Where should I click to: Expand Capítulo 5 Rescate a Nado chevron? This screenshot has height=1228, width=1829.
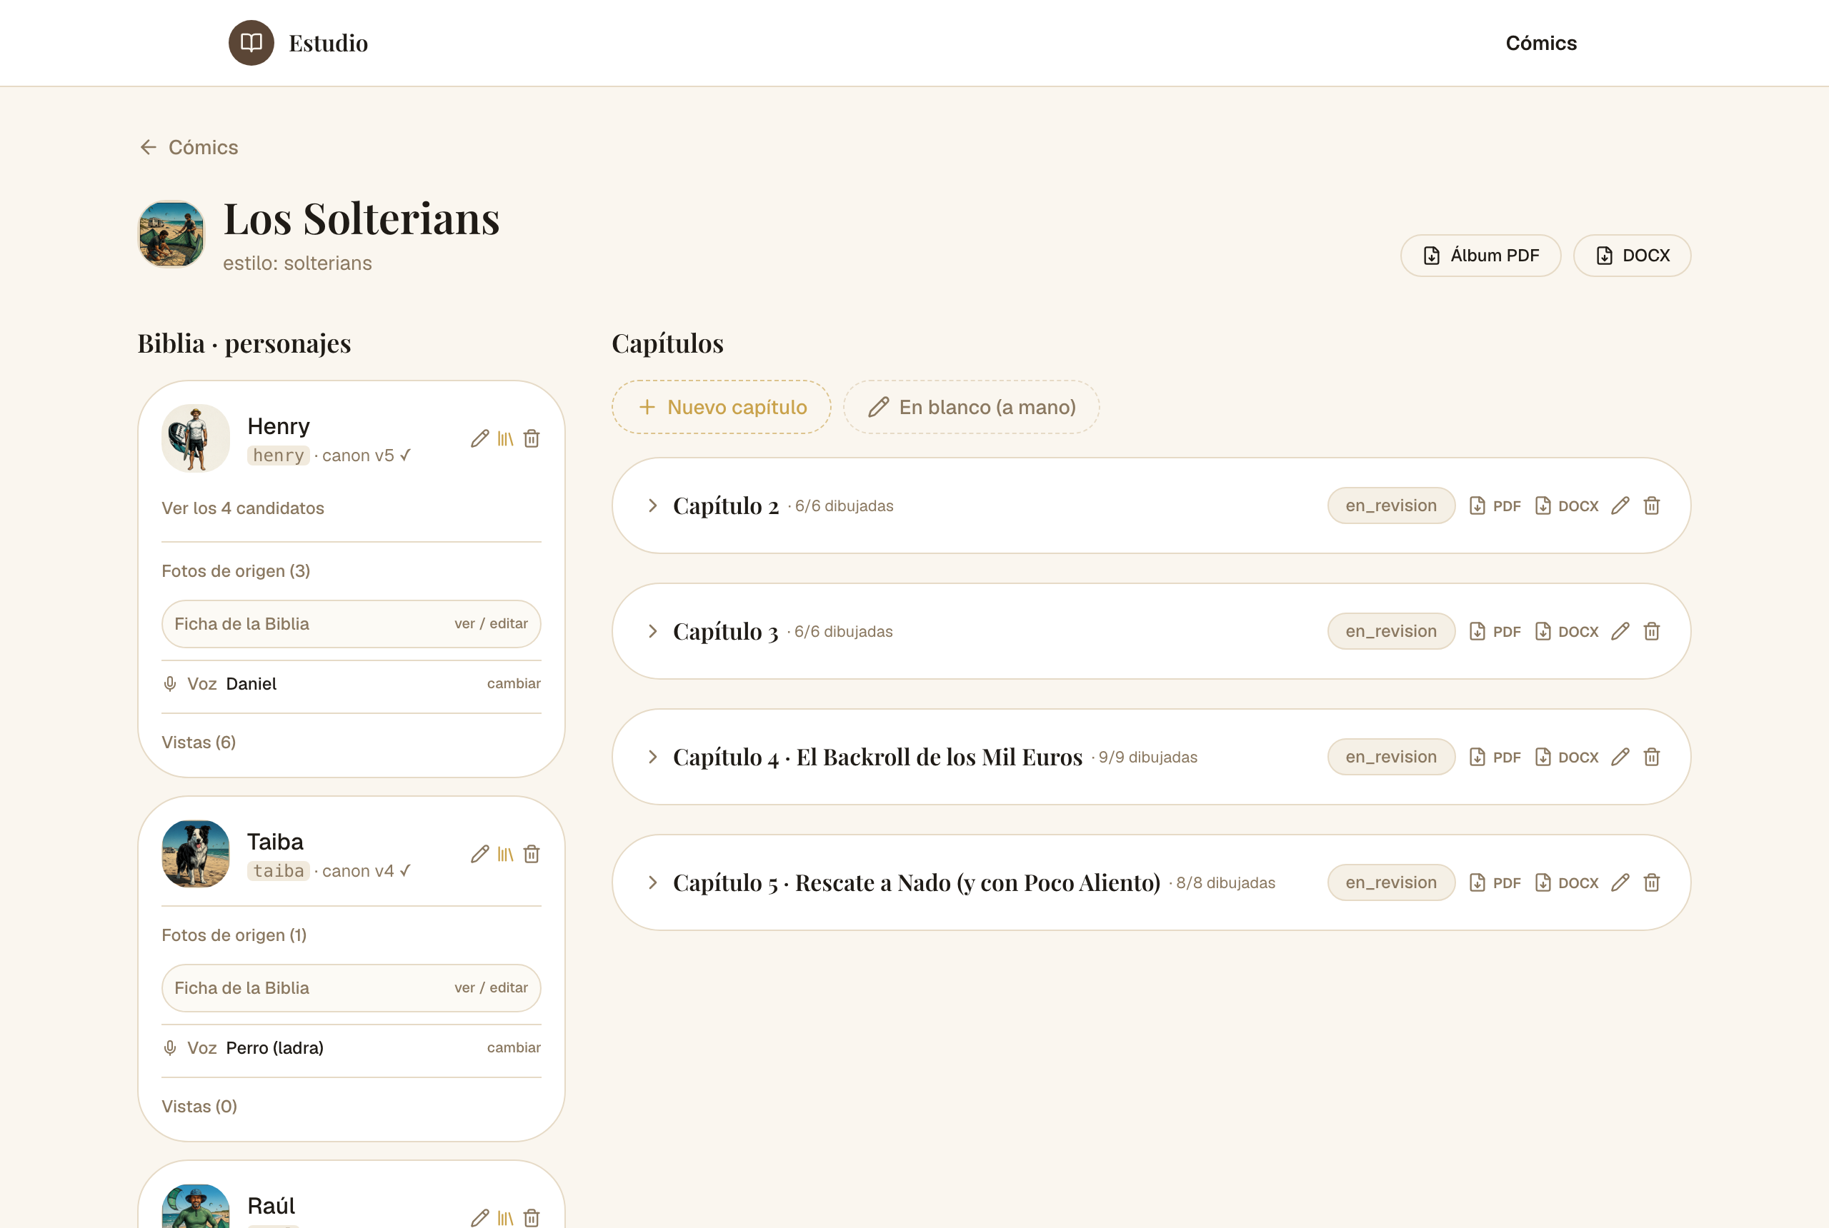(x=652, y=882)
